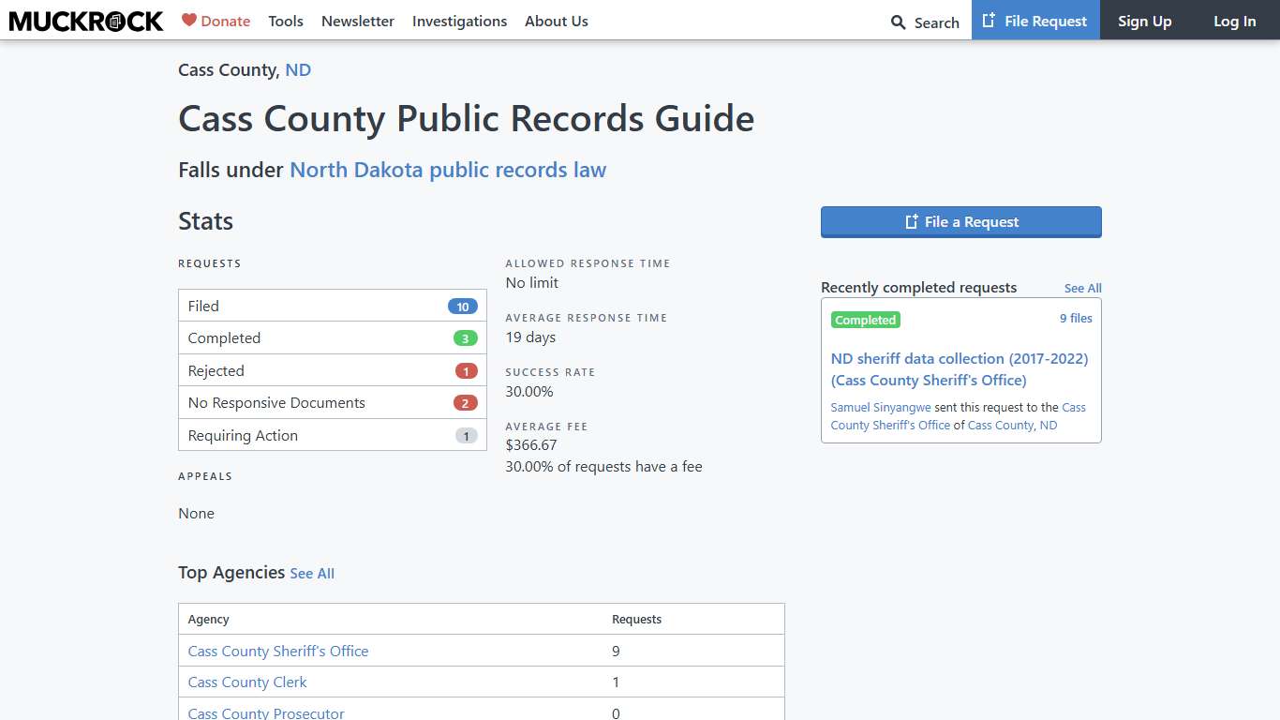Click the blue Filed count badge
The width and height of the screenshot is (1280, 720).
[x=462, y=306]
